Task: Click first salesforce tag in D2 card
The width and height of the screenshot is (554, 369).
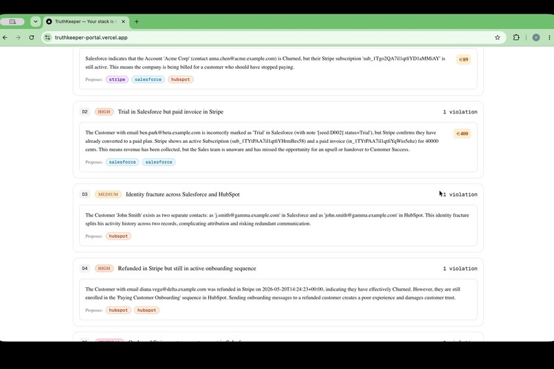Action: click(x=122, y=162)
